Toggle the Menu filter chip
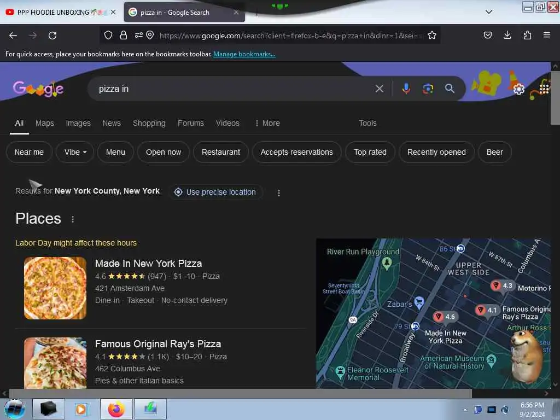The width and height of the screenshot is (560, 420). (115, 152)
